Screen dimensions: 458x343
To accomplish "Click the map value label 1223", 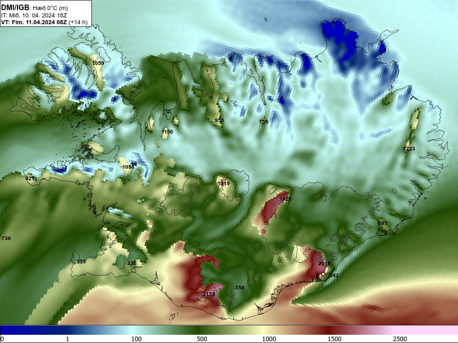I will click(409, 149).
